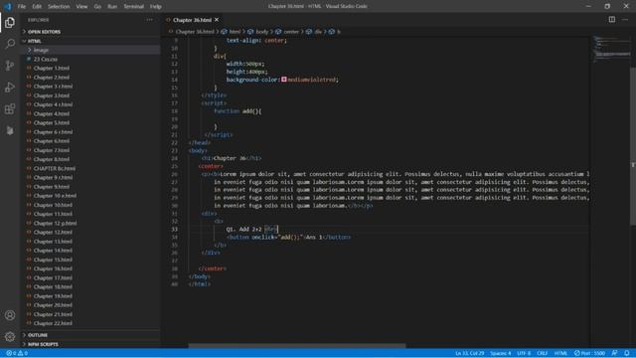Click the feedback icon in status bar
This screenshot has width=636, height=358.
click(x=614, y=353)
